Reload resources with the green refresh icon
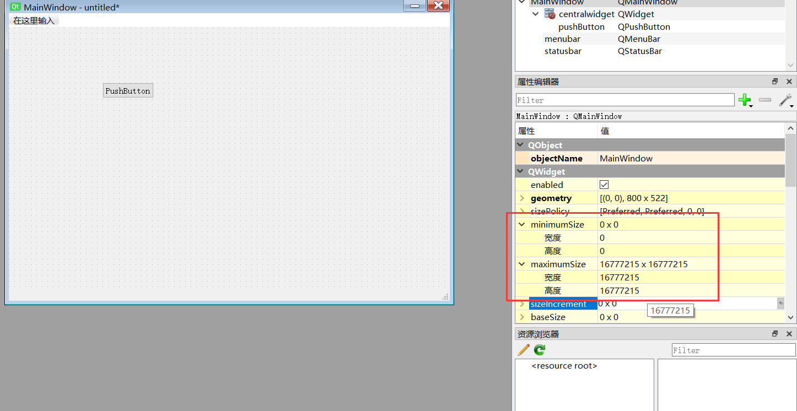 pyautogui.click(x=540, y=350)
